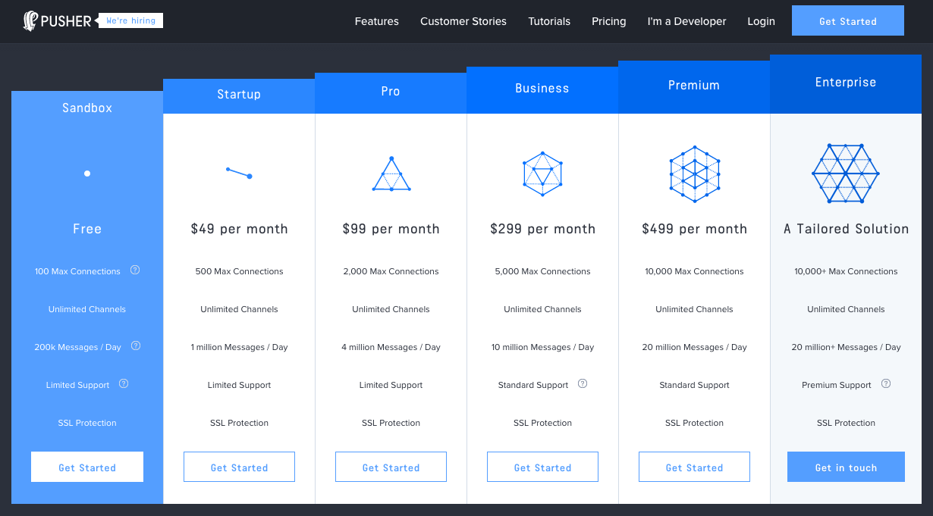Click the Pro plan triangle icon
Viewport: 933px width, 516px height.
391,175
